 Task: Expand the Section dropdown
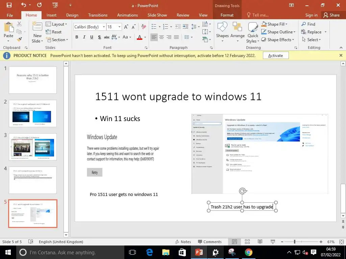[57, 40]
